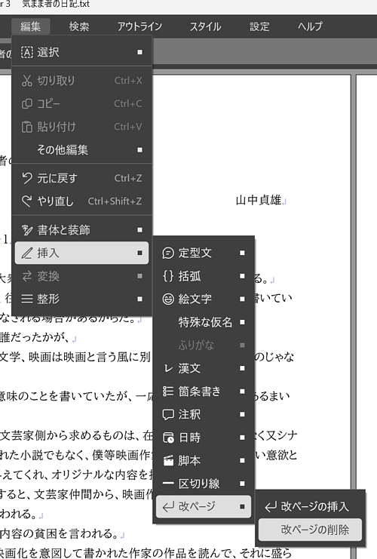
Task: Click the scissors icon for 切り取り
Action: click(26, 81)
